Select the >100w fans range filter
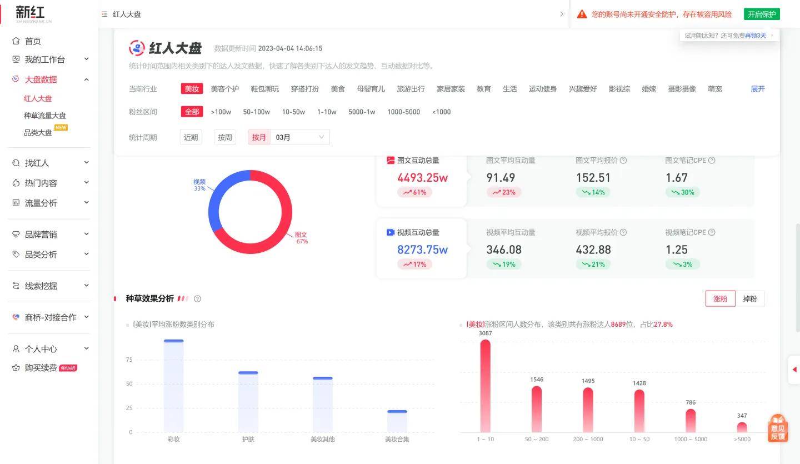Viewport: 800px width, 464px height. tap(221, 111)
